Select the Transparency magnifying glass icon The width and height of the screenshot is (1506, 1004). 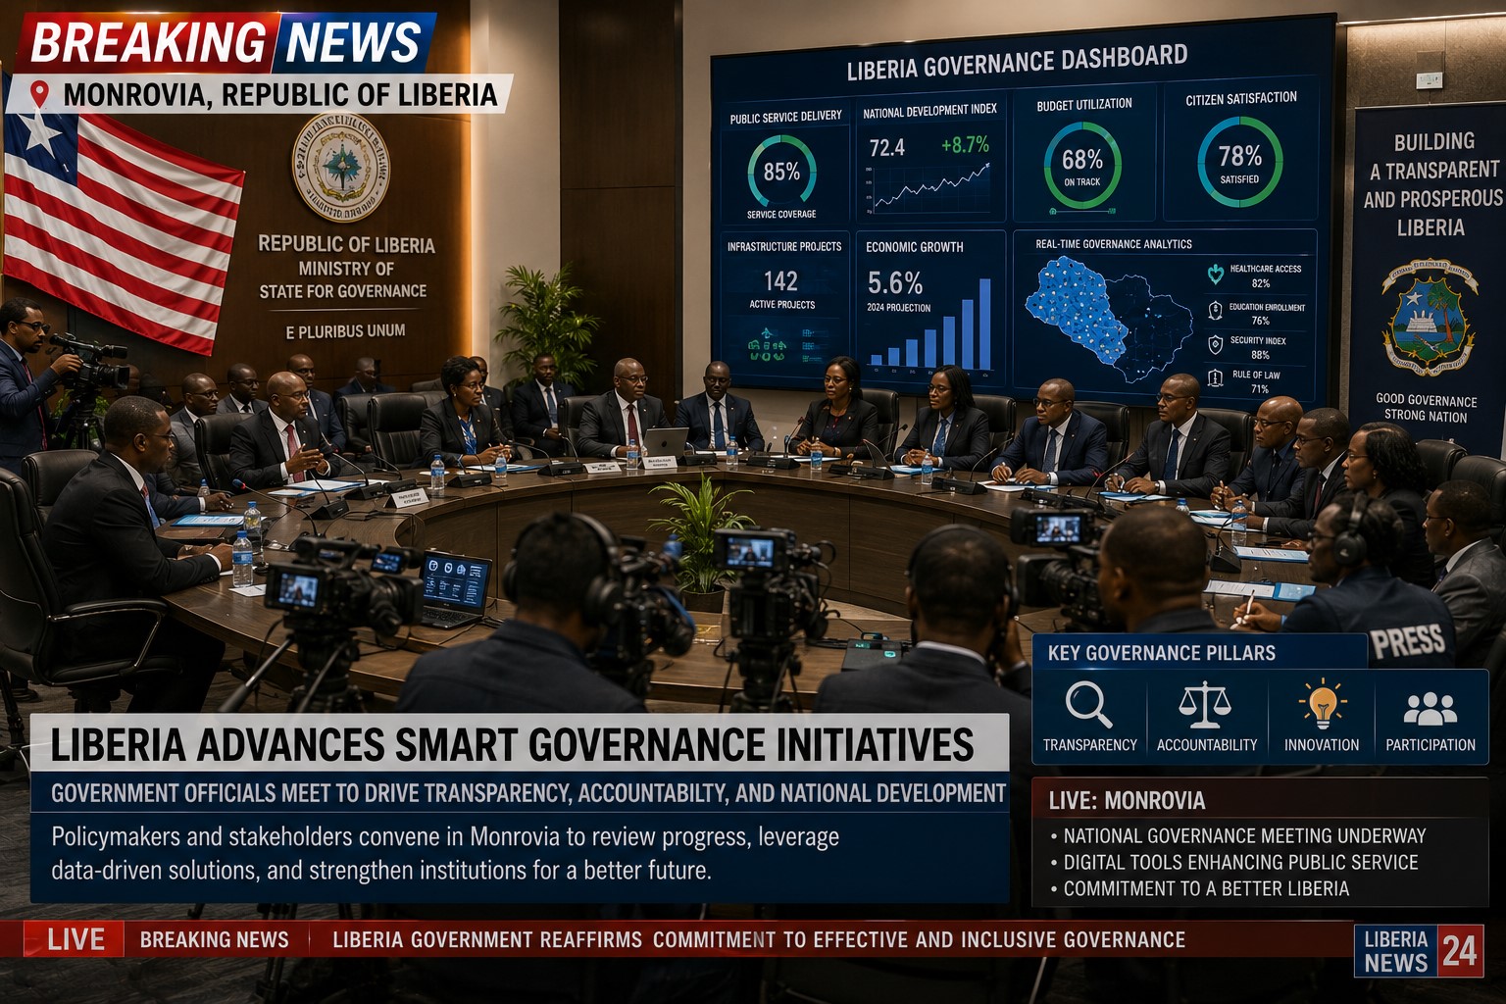(1088, 704)
